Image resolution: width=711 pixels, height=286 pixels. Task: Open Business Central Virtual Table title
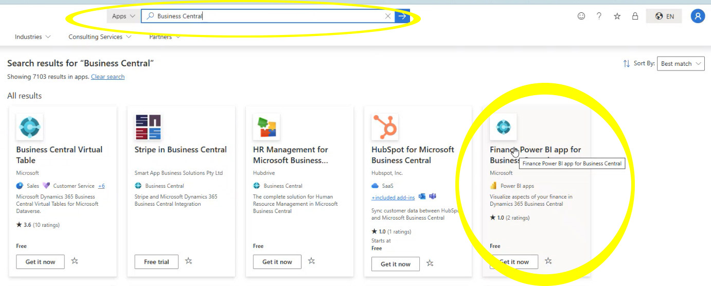(59, 155)
